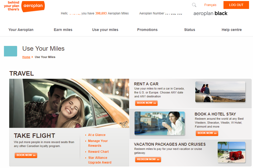253x168 pixels.
Task: Click the car by the sea thumbnail
Action: 220,92
